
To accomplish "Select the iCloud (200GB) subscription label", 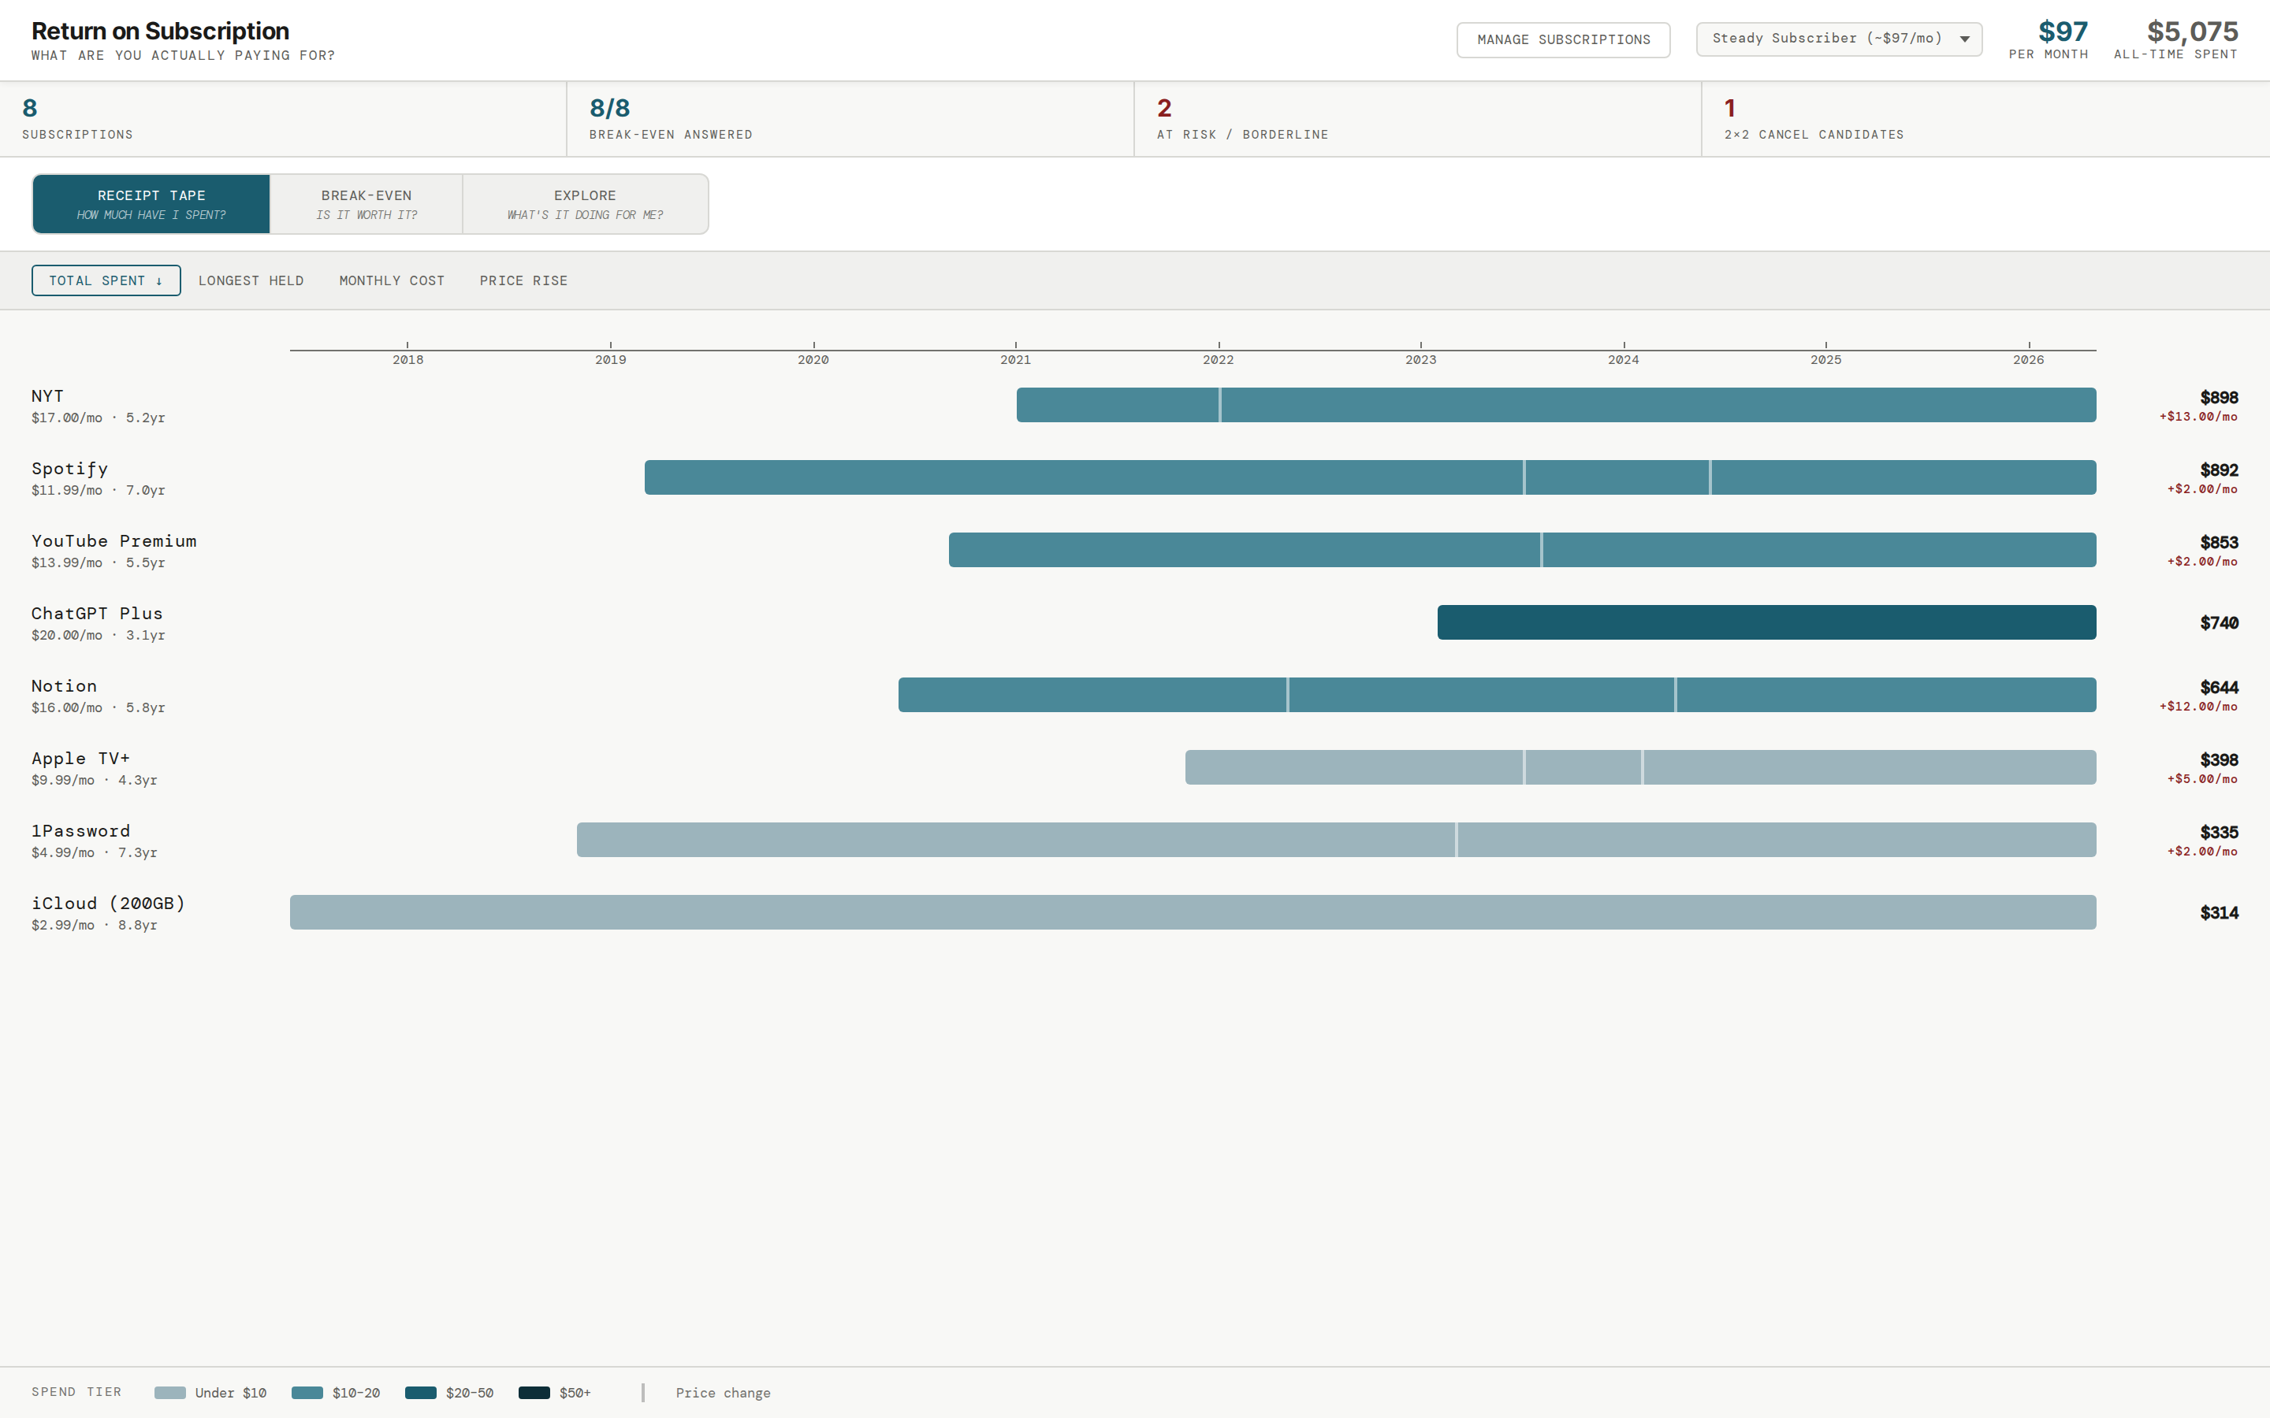I will 108,902.
